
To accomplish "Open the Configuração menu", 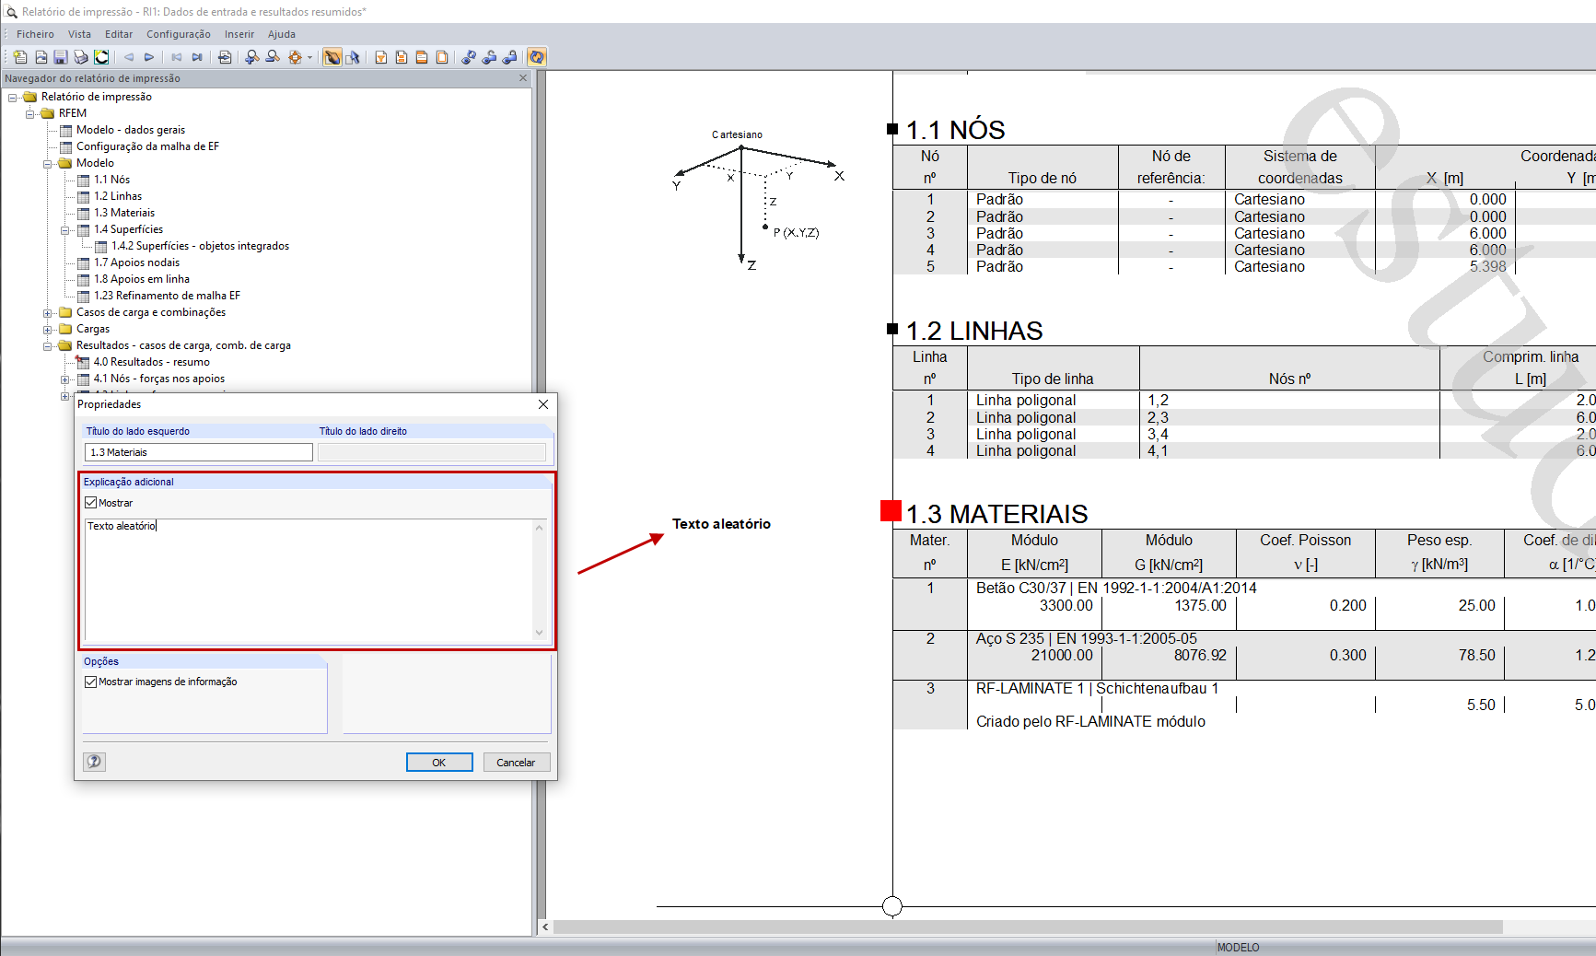I will click(x=179, y=34).
